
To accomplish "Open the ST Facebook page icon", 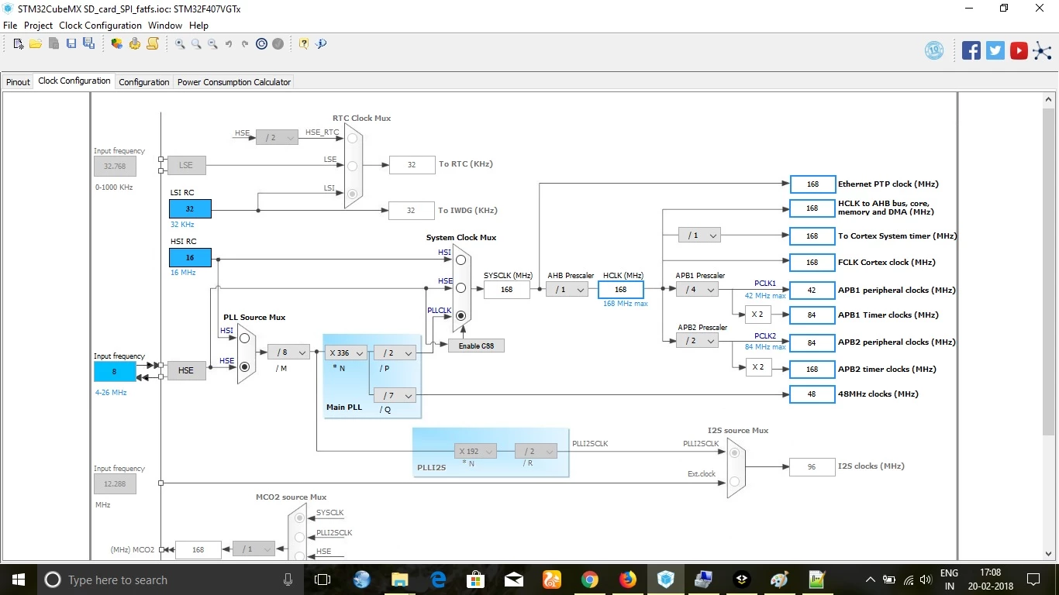I will [971, 50].
